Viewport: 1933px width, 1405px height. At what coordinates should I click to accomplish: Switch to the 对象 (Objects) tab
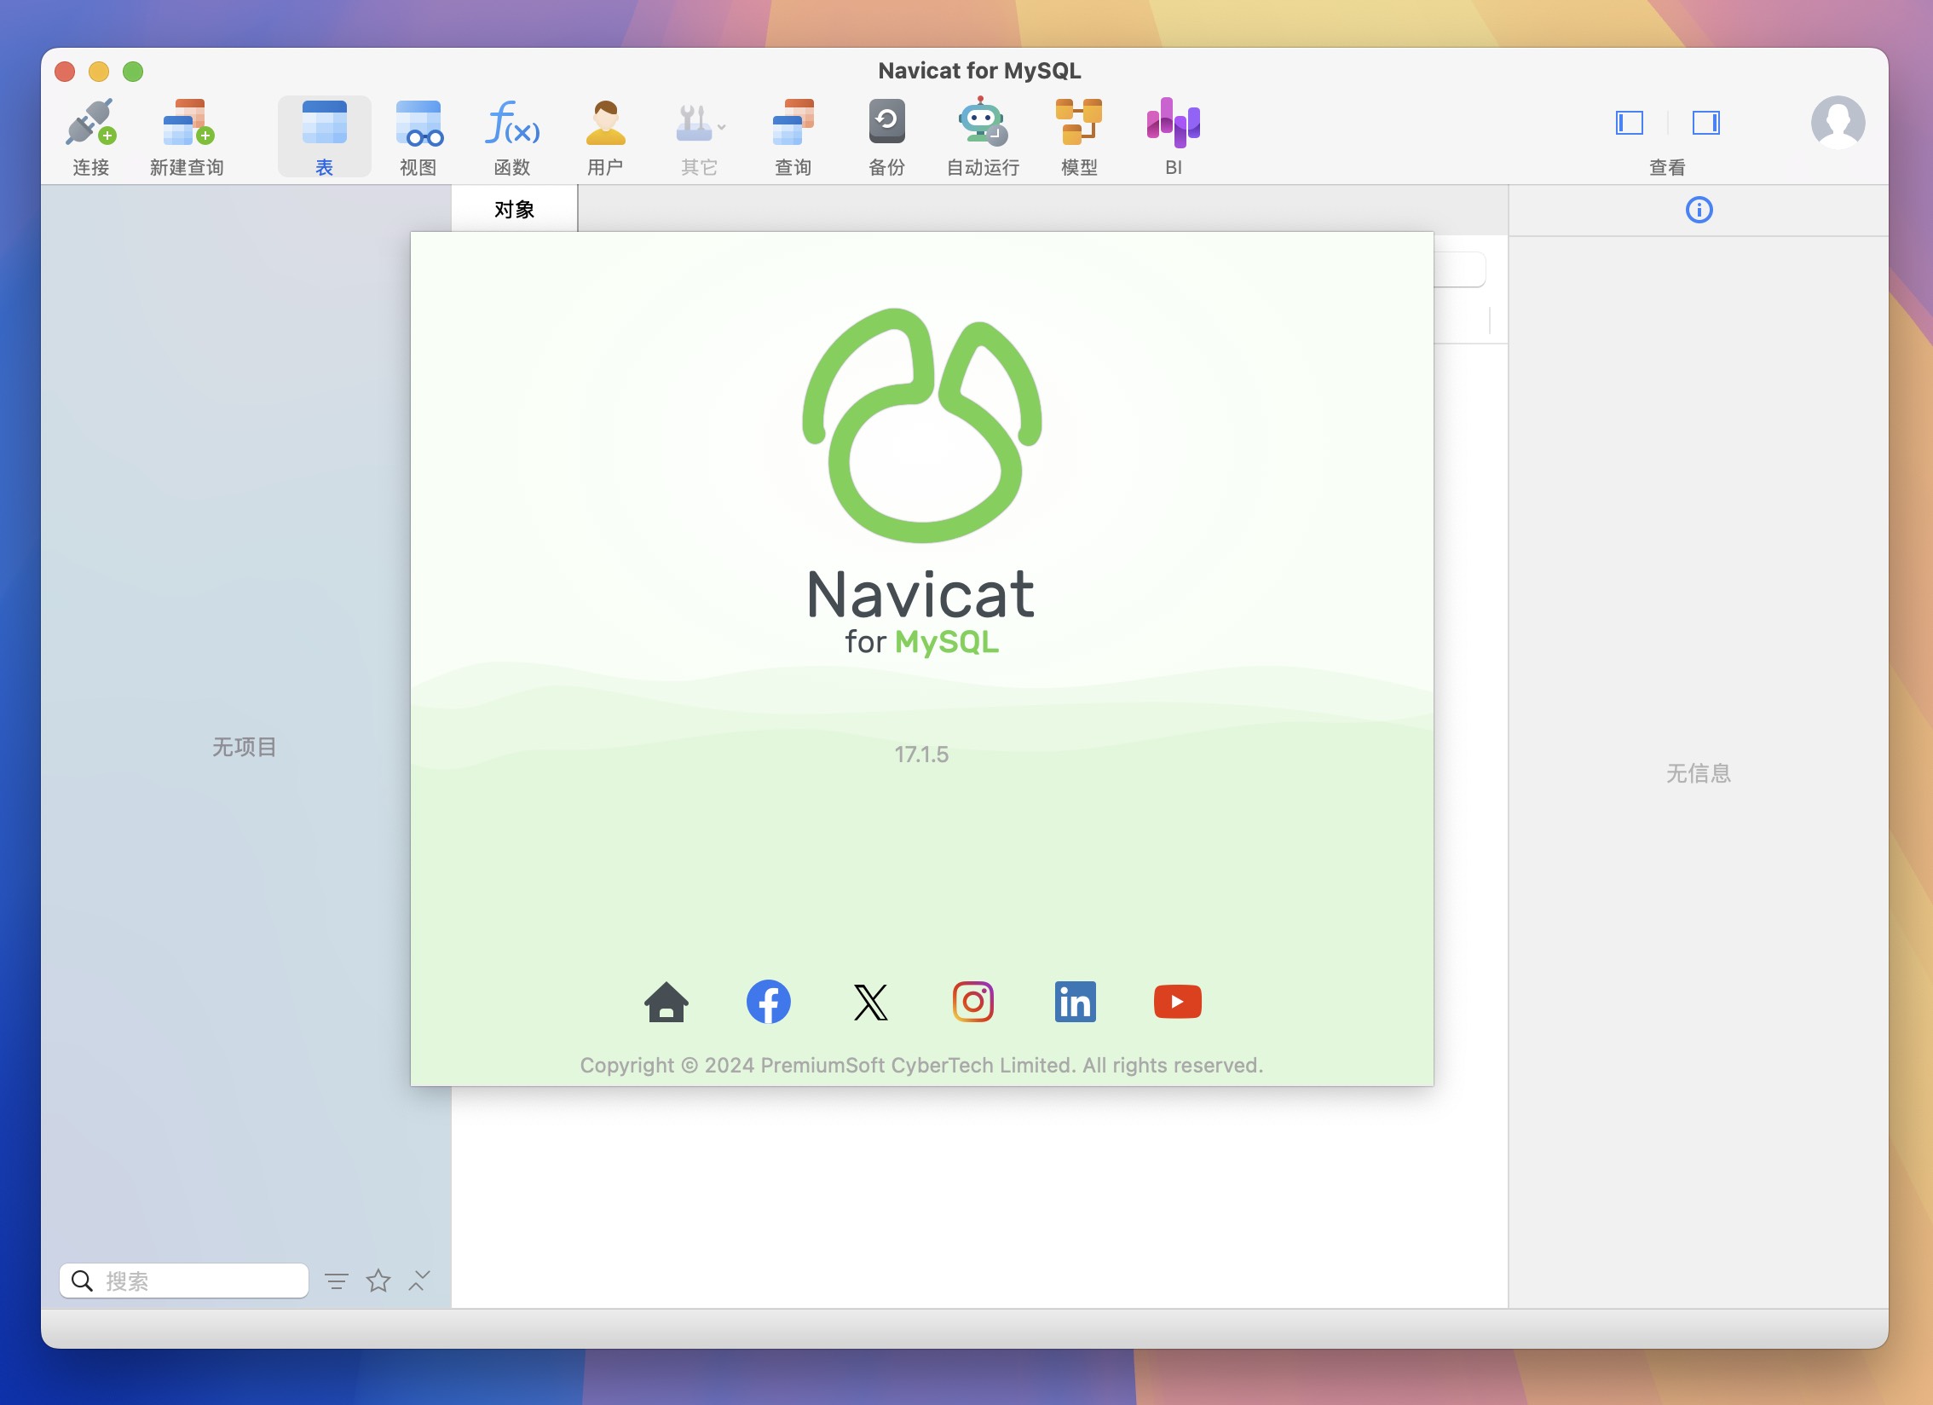(514, 209)
